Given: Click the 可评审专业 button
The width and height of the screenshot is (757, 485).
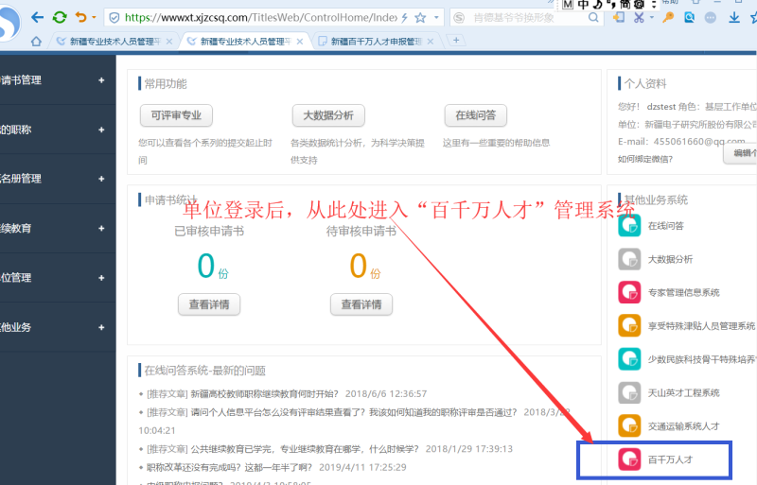Looking at the screenshot, I should (x=175, y=115).
